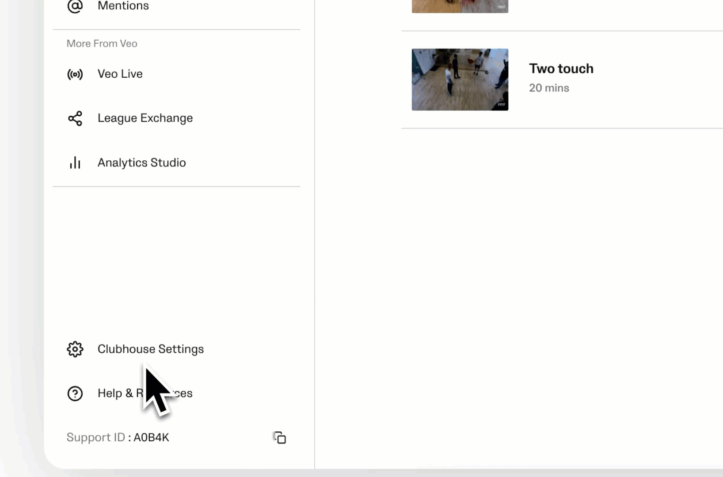Select the A0B4K support code
The width and height of the screenshot is (723, 477).
point(151,438)
